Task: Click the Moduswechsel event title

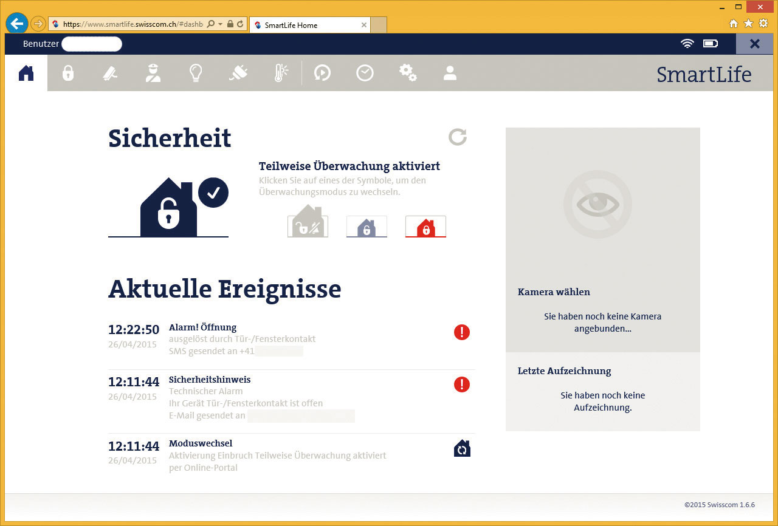Action: point(201,443)
